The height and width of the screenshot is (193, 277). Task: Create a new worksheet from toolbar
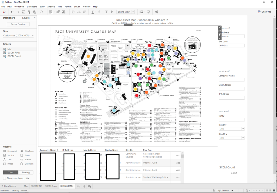point(51,12)
